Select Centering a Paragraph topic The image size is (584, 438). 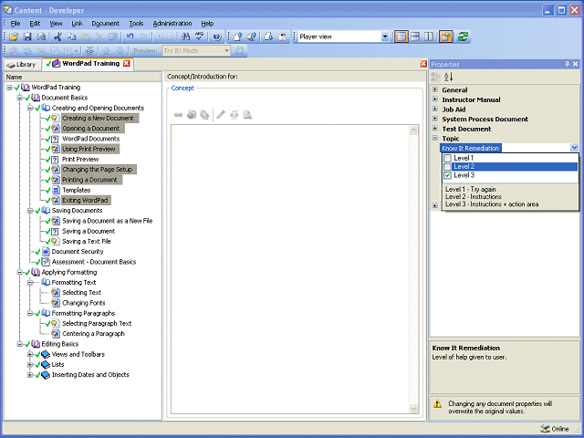point(93,334)
